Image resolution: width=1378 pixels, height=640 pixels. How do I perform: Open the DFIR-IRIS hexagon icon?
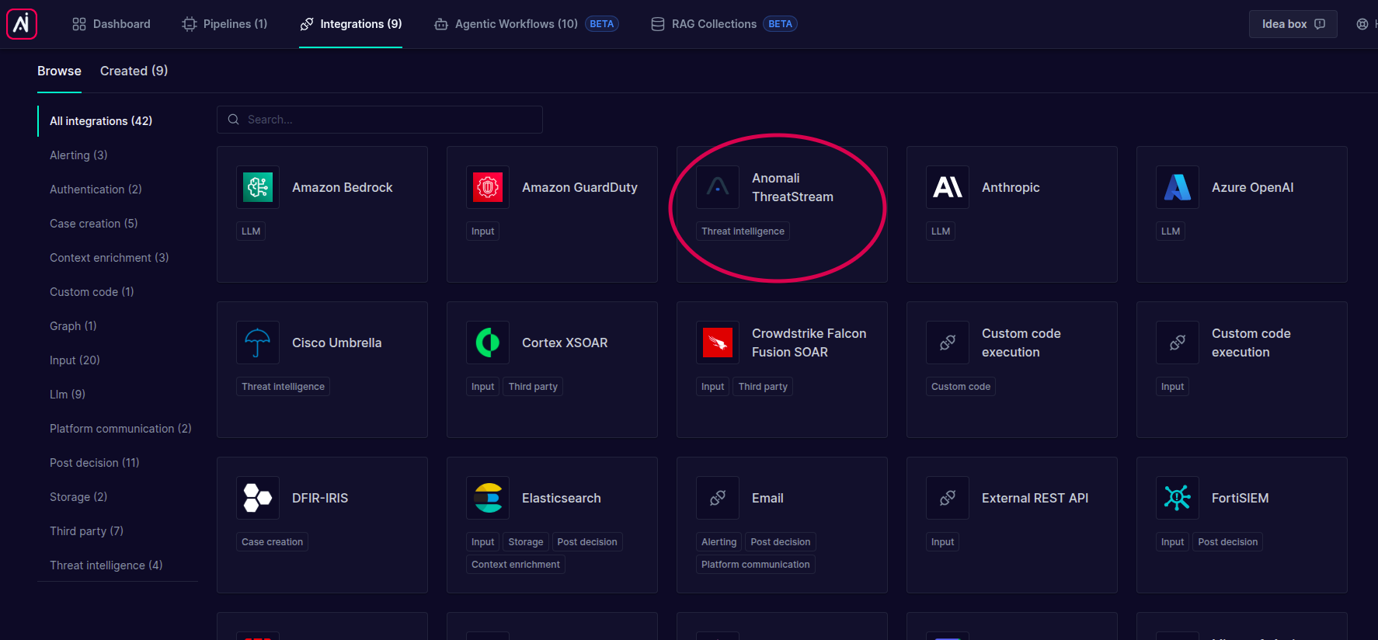(x=258, y=498)
